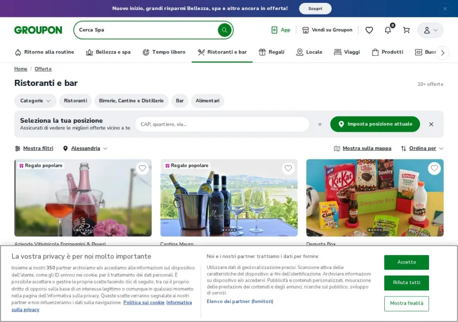458x322 pixels.
Task: Select the Ristoranti e bar tab
Action: [x=222, y=52]
